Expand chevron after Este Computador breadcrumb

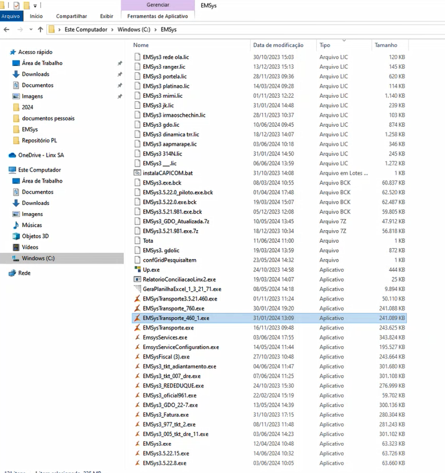click(113, 29)
